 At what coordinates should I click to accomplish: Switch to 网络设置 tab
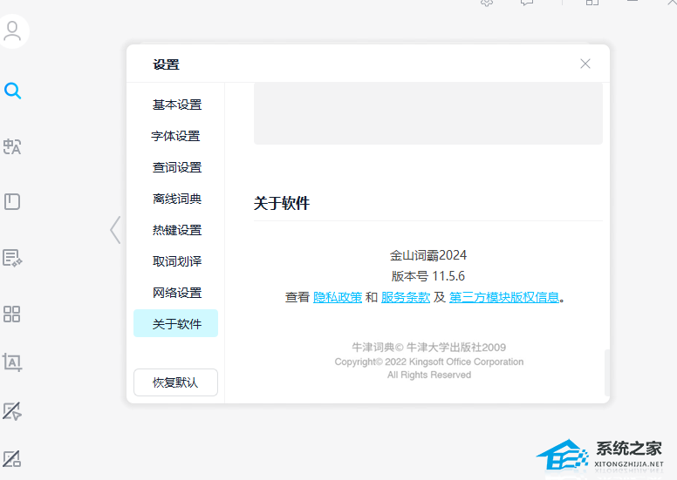point(176,293)
